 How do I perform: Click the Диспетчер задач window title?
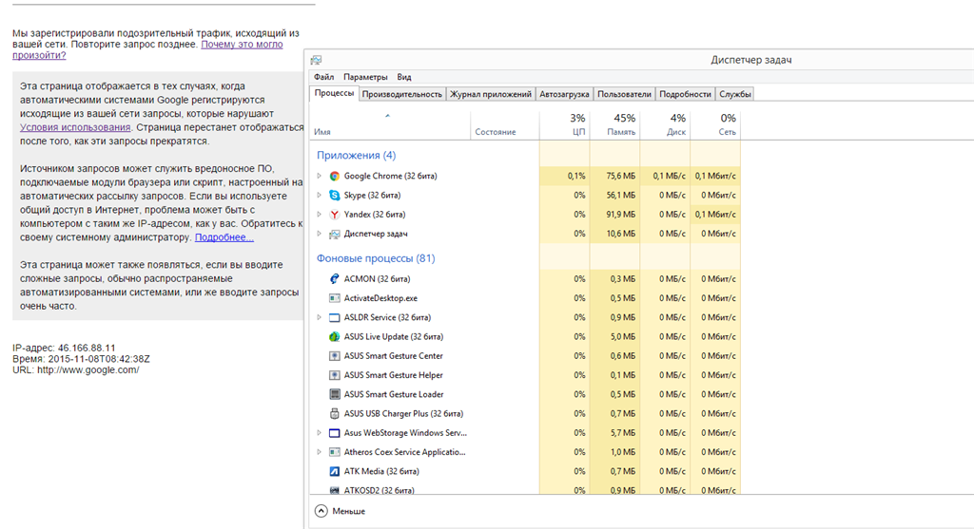751,60
